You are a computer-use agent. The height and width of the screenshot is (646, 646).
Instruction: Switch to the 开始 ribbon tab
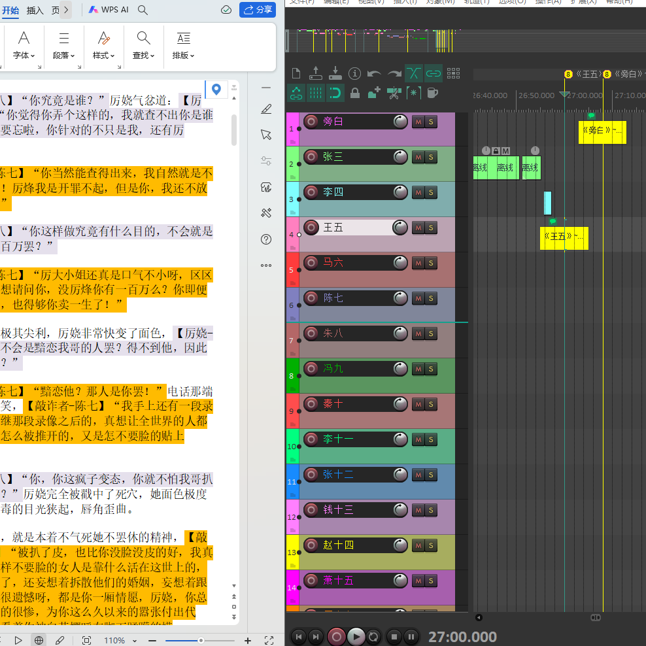click(x=10, y=10)
